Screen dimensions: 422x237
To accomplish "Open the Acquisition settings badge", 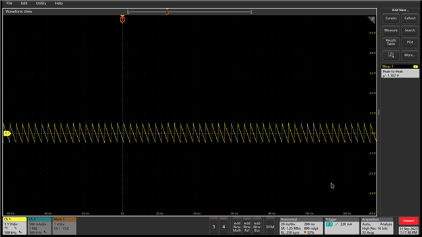I will [x=377, y=226].
